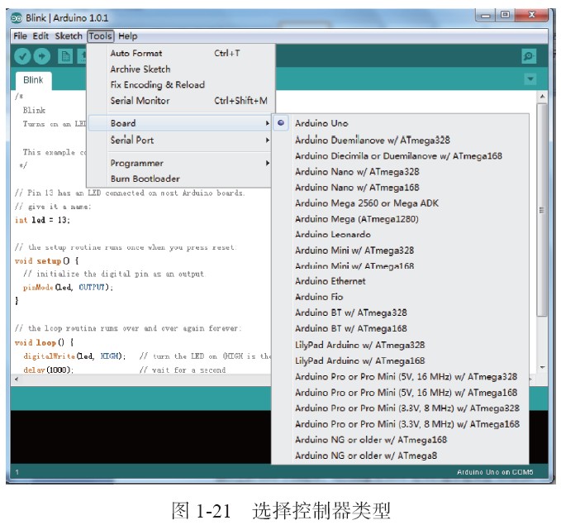Choose Pro Mini (3.3V, 8 MHz) w/ ATmega328
The height and width of the screenshot is (525, 561).
pyautogui.click(x=401, y=408)
